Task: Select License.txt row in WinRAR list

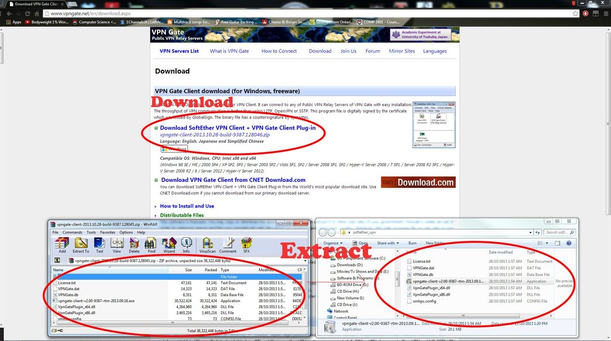Action: point(177,283)
